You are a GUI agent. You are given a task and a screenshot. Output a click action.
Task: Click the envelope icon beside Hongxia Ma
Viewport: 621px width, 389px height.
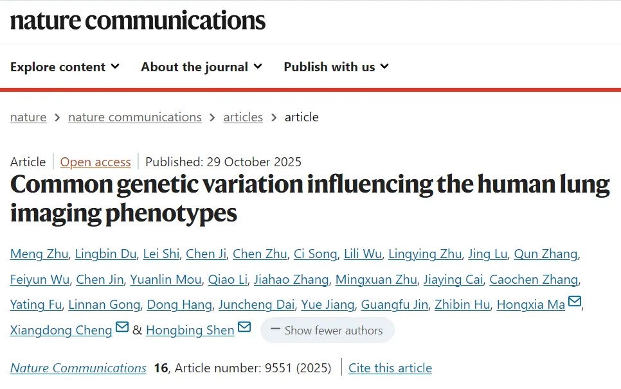pyautogui.click(x=575, y=302)
